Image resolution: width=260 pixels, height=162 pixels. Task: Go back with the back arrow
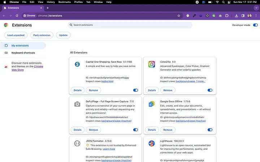click(4, 16)
